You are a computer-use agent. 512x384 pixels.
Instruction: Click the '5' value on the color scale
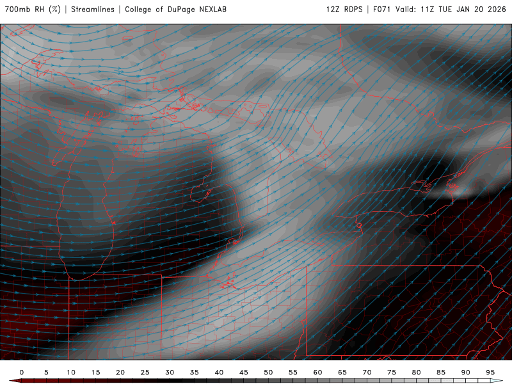[x=46, y=372]
